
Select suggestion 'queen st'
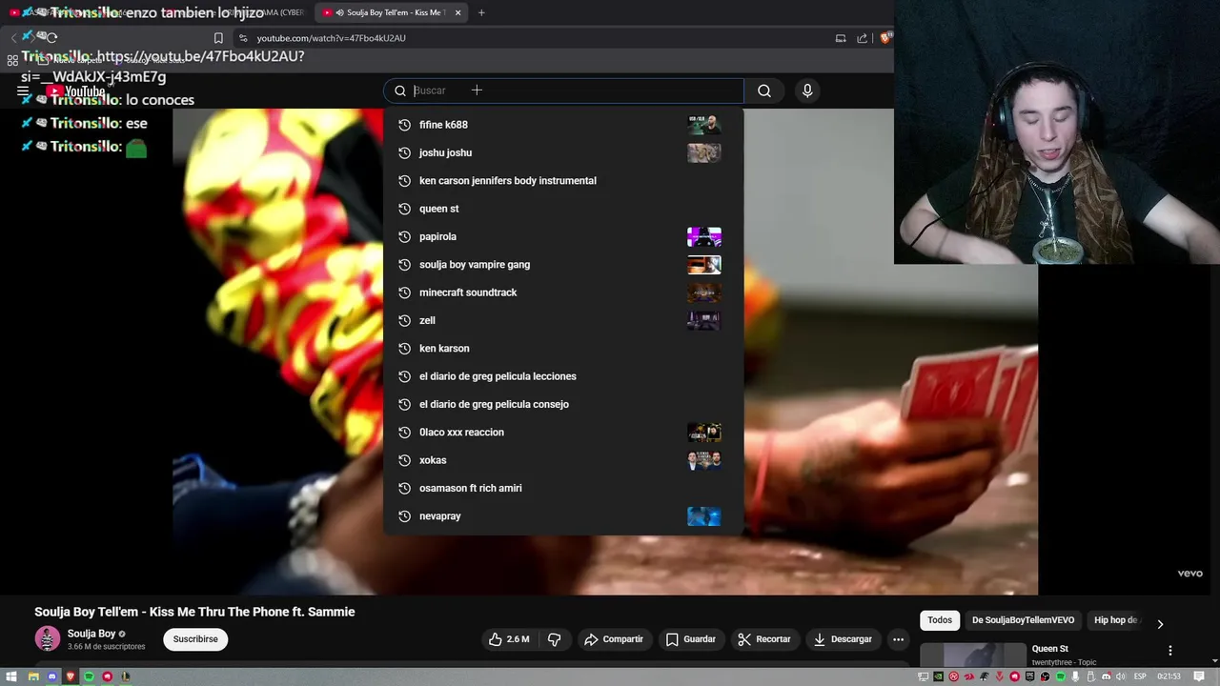coord(563,209)
